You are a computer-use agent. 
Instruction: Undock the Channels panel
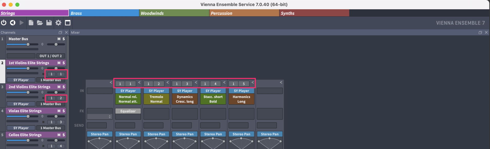point(60,33)
